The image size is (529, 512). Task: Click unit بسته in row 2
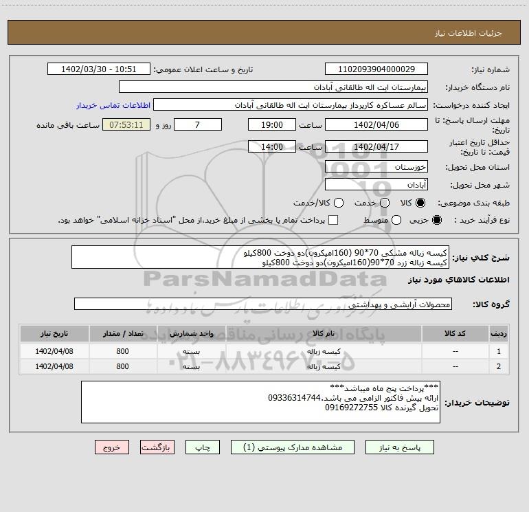pyautogui.click(x=191, y=366)
